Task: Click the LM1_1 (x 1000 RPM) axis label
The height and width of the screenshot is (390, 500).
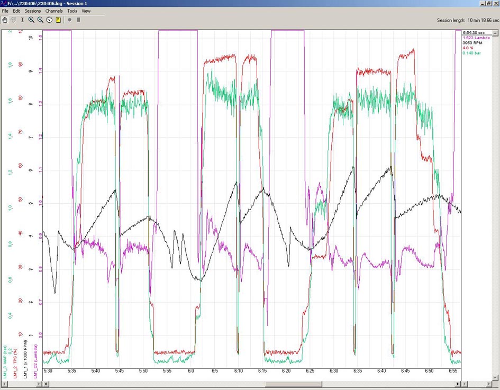Action: click(x=25, y=359)
